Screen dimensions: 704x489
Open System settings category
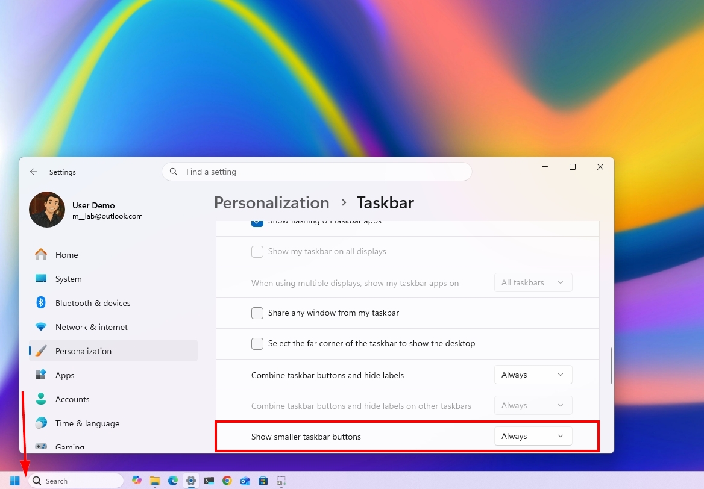[x=113, y=279]
